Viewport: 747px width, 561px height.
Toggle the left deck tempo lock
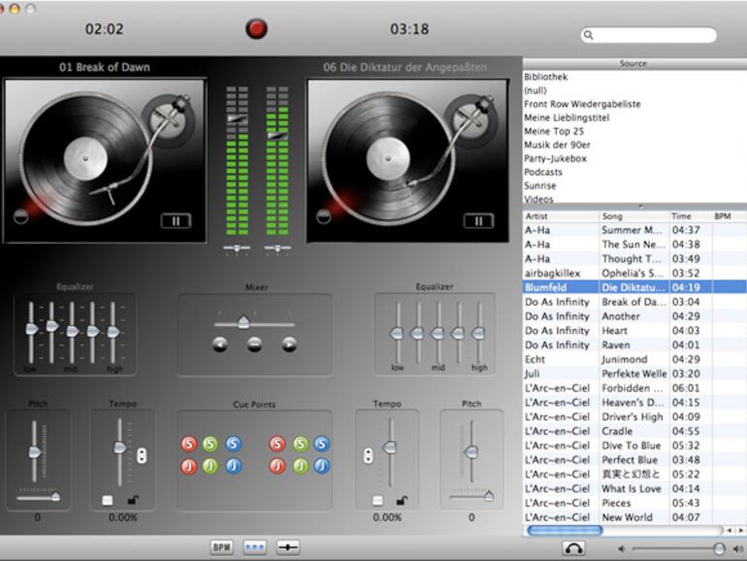click(x=130, y=500)
